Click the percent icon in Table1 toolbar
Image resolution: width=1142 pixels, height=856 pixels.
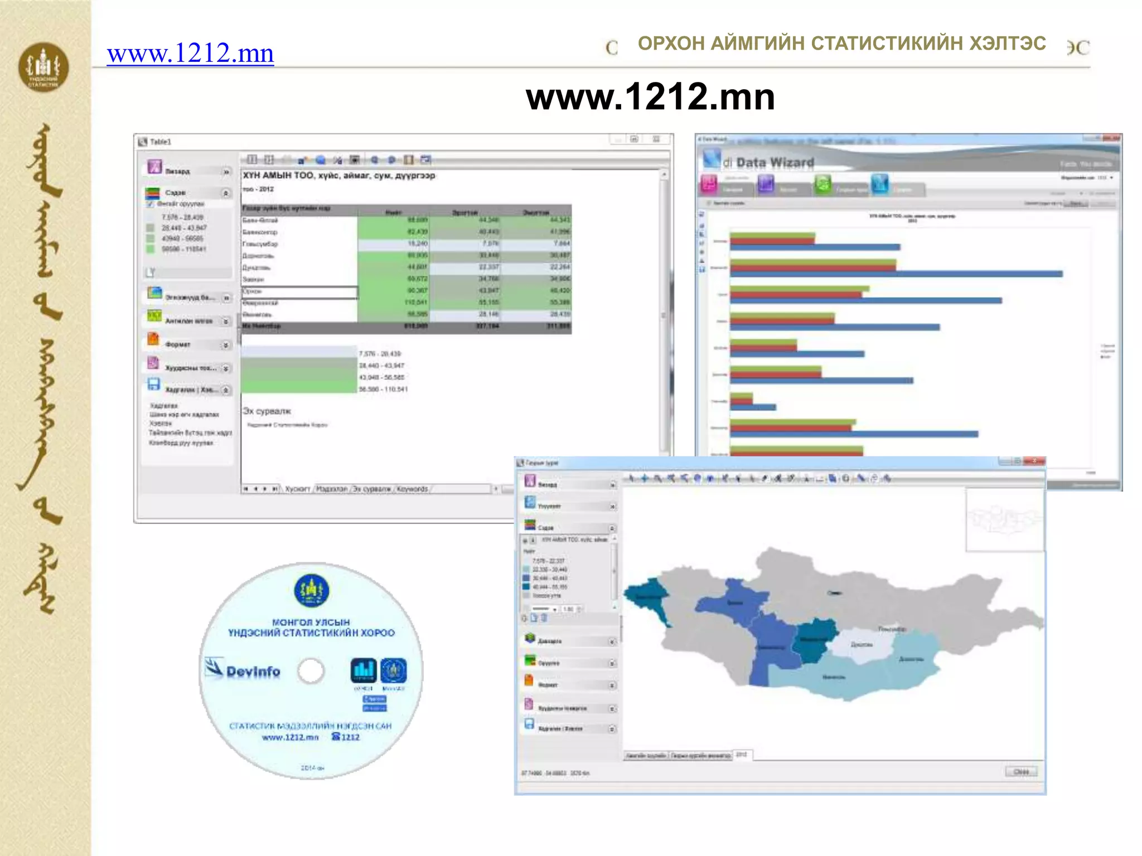pyautogui.click(x=337, y=160)
